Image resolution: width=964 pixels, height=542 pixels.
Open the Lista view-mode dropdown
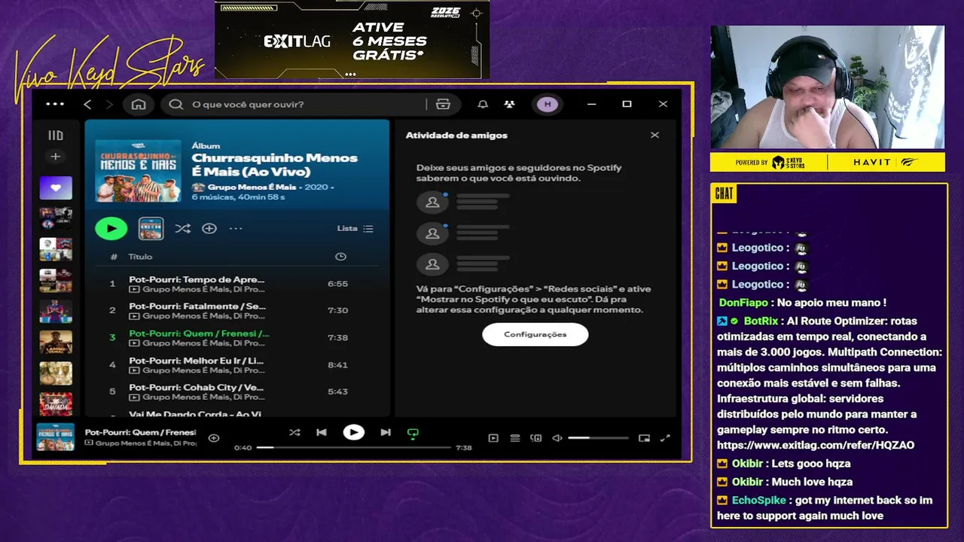[355, 228]
